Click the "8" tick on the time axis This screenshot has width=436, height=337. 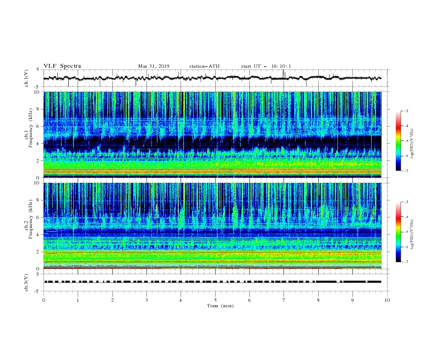318,300
